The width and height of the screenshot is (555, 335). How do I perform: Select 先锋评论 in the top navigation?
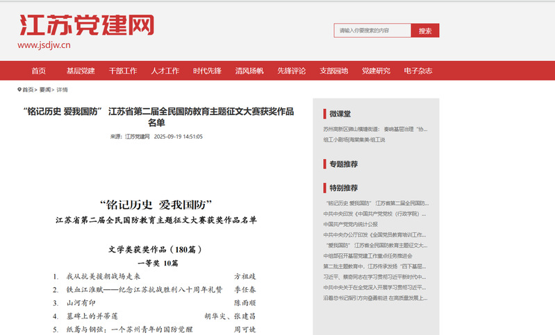tap(291, 71)
